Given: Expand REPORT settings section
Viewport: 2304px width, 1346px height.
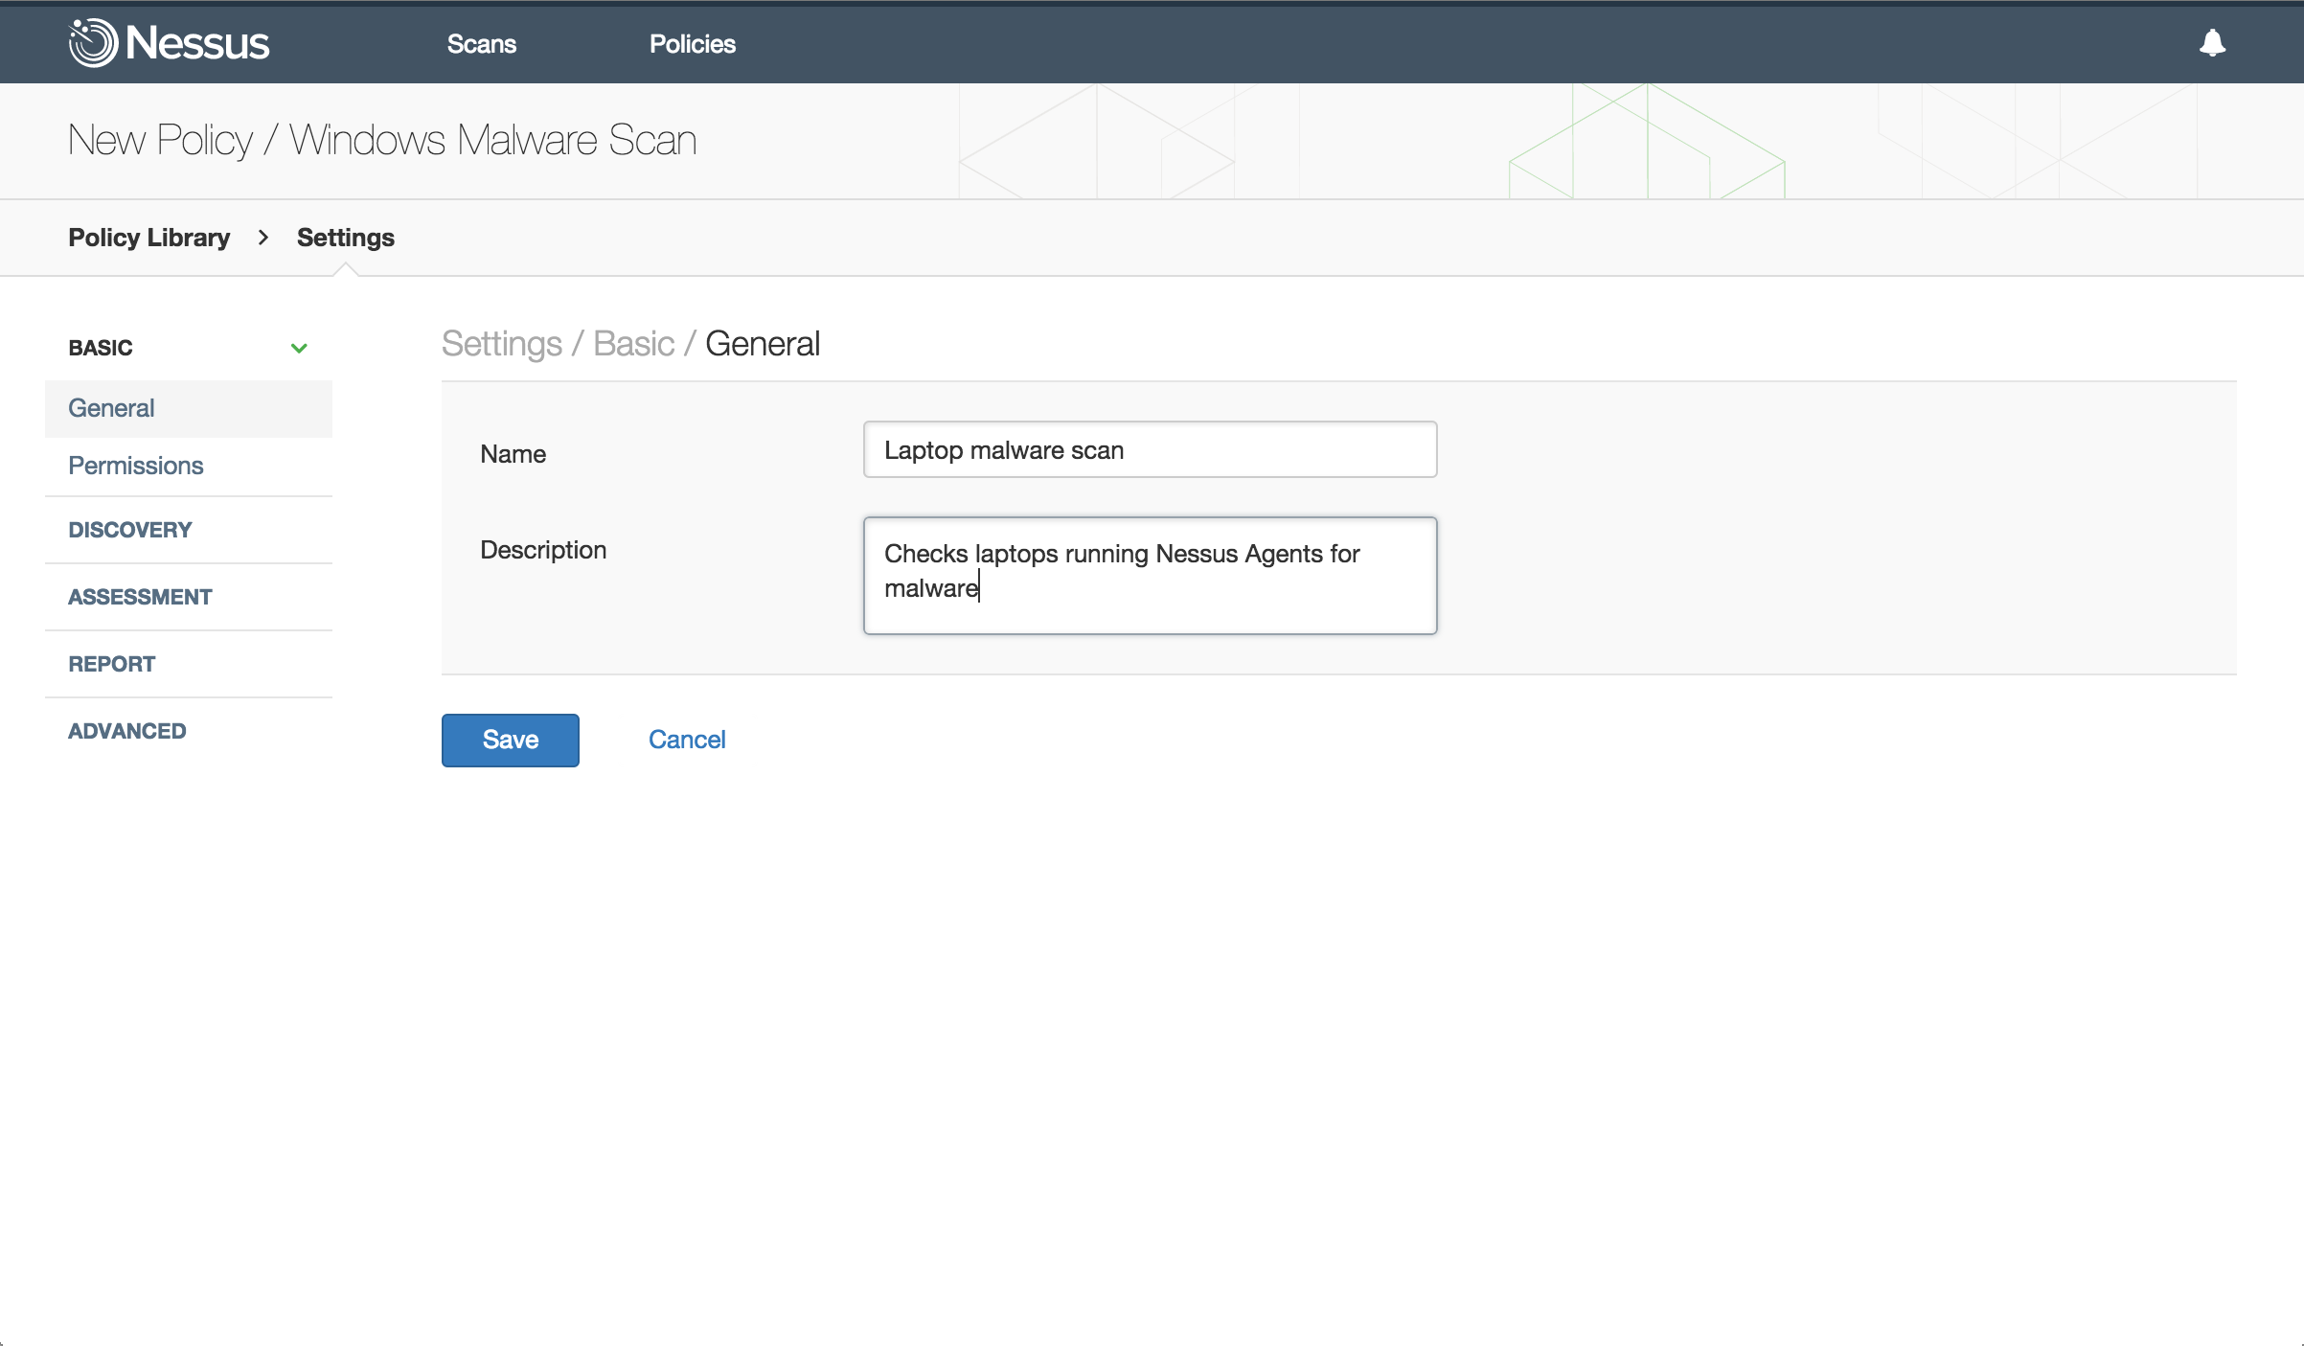Looking at the screenshot, I should (109, 662).
